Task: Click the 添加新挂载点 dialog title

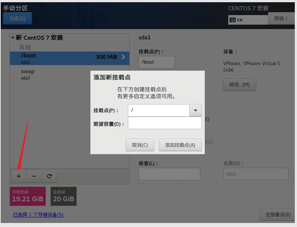Action: pyautogui.click(x=112, y=77)
